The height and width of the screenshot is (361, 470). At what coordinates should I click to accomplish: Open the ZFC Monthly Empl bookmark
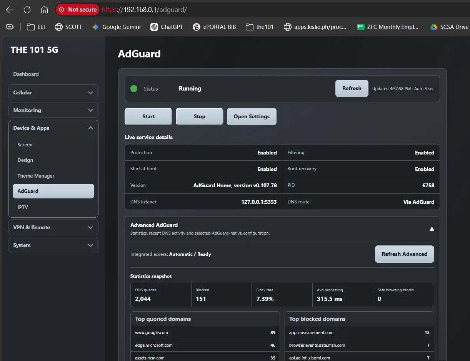coord(388,27)
